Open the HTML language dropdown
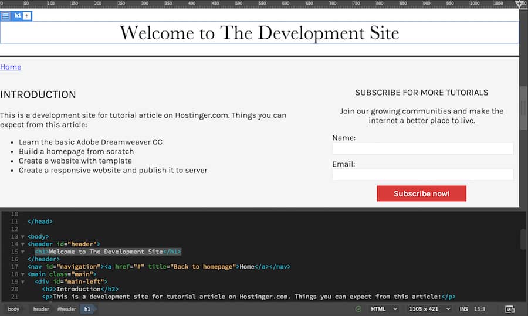Image resolution: width=528 pixels, height=316 pixels. coord(384,309)
